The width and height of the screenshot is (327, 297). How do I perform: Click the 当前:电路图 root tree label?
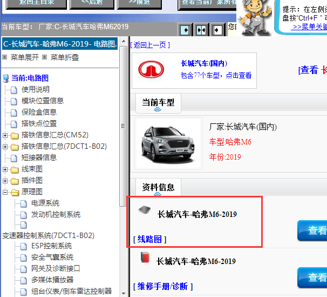click(30, 78)
